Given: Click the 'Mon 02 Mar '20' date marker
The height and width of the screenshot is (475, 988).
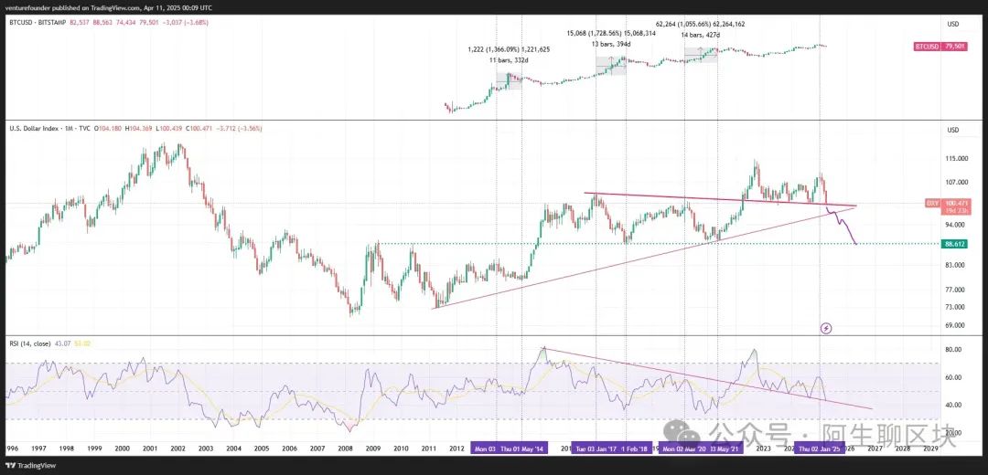Looking at the screenshot, I should tap(684, 449).
